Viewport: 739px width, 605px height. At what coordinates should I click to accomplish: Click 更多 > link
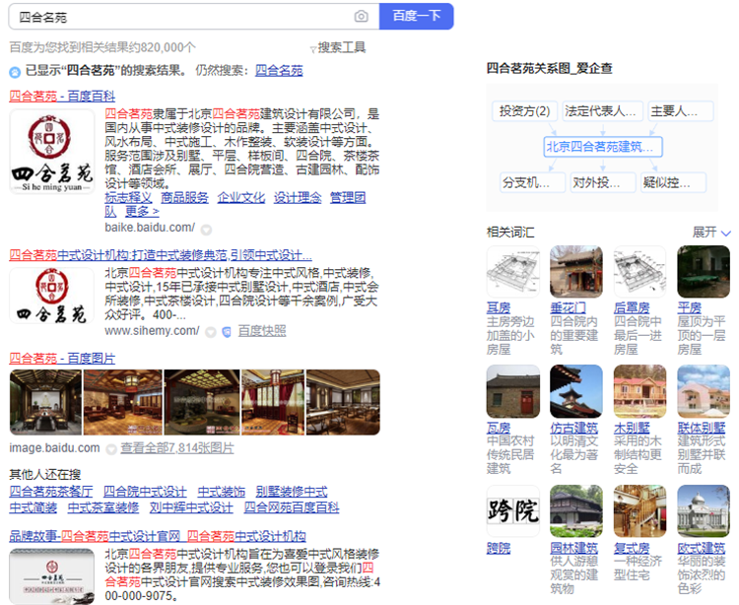[142, 212]
